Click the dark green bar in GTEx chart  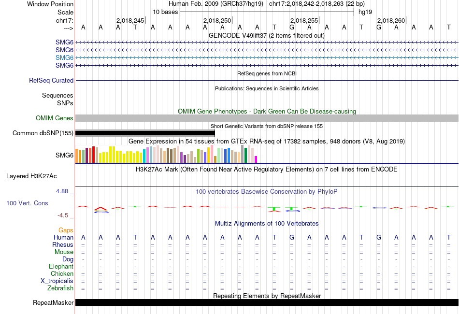(x=245, y=156)
